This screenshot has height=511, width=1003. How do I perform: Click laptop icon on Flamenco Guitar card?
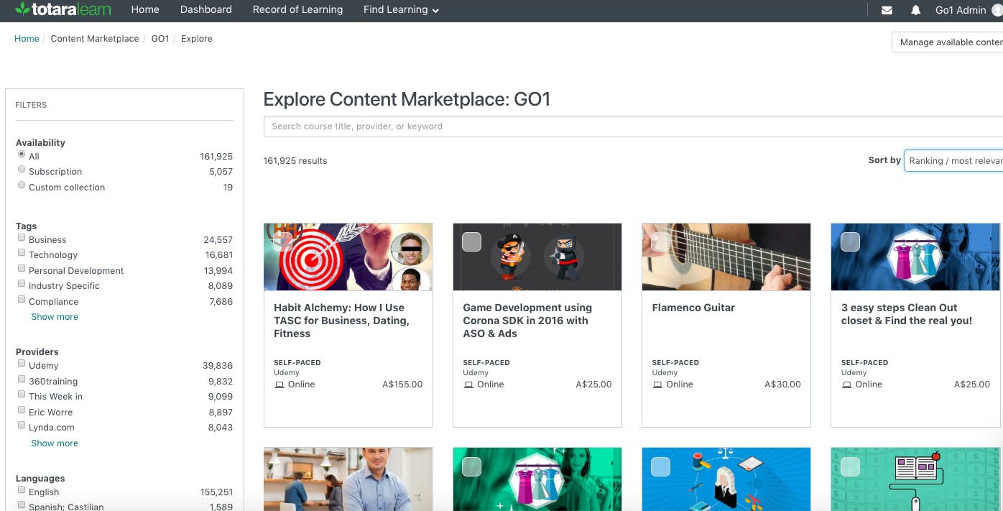[657, 385]
